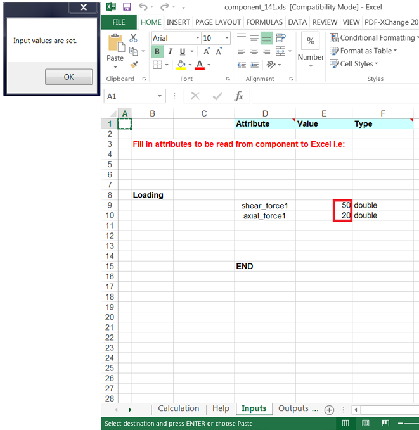Open the Clipboard pane launcher
The image size is (419, 430).
click(x=144, y=79)
